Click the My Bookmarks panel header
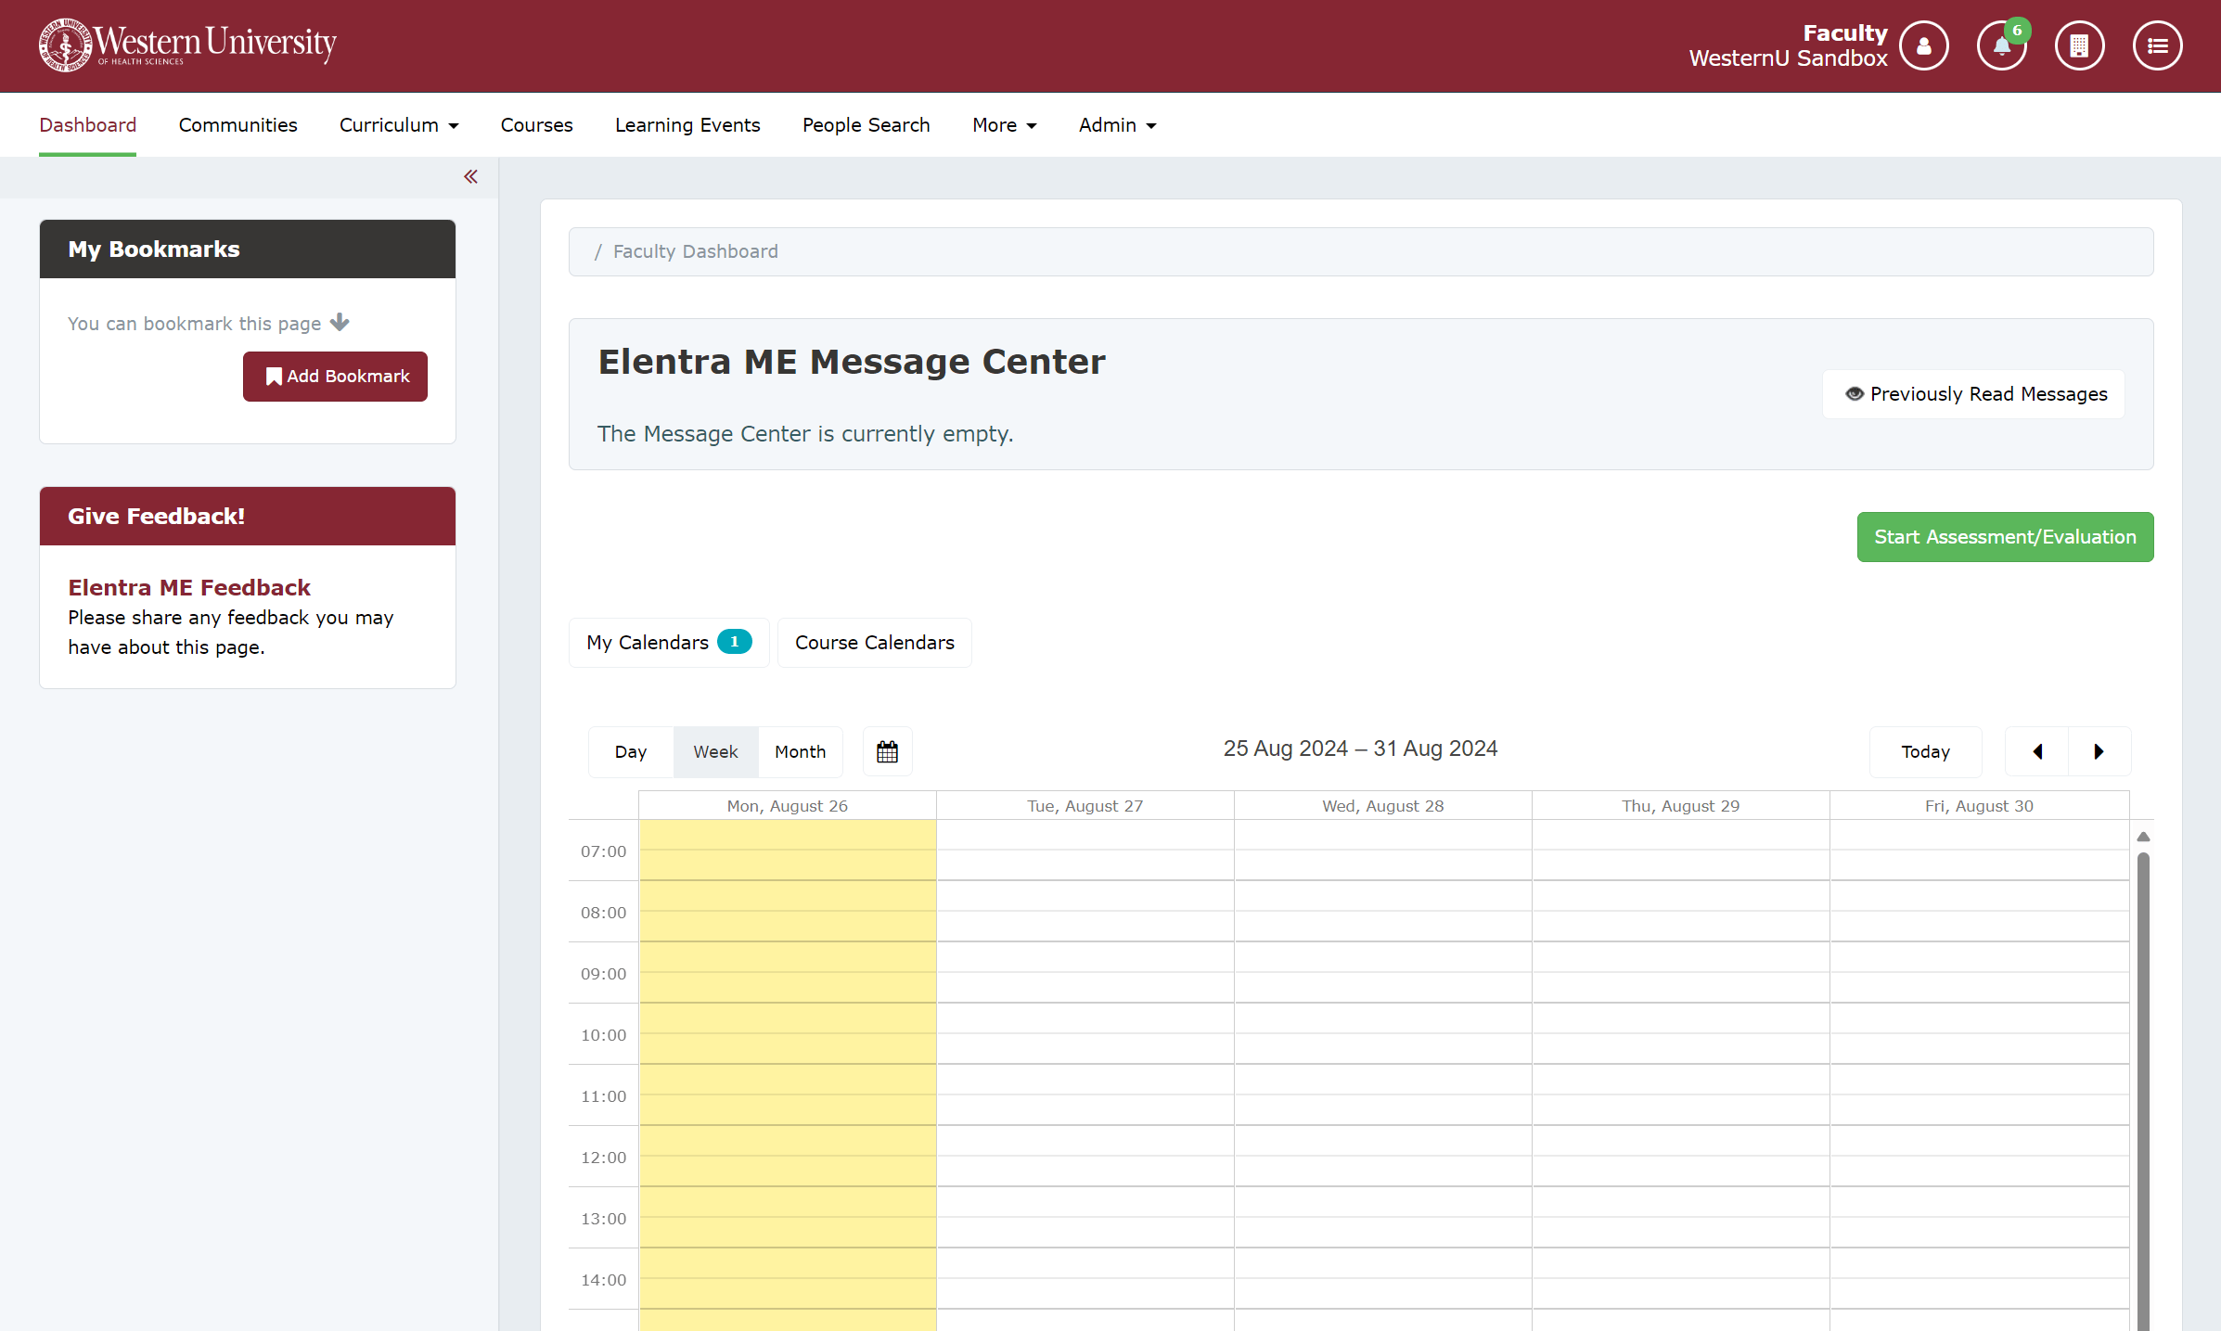 [248, 249]
